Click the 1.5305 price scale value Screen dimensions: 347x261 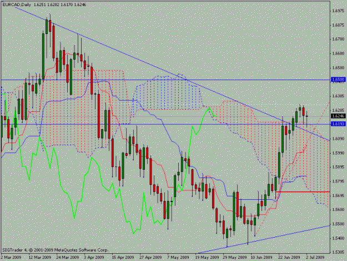339,252
